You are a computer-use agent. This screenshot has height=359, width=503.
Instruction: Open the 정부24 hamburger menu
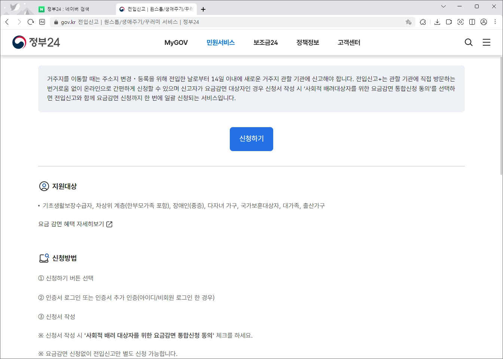pos(487,42)
